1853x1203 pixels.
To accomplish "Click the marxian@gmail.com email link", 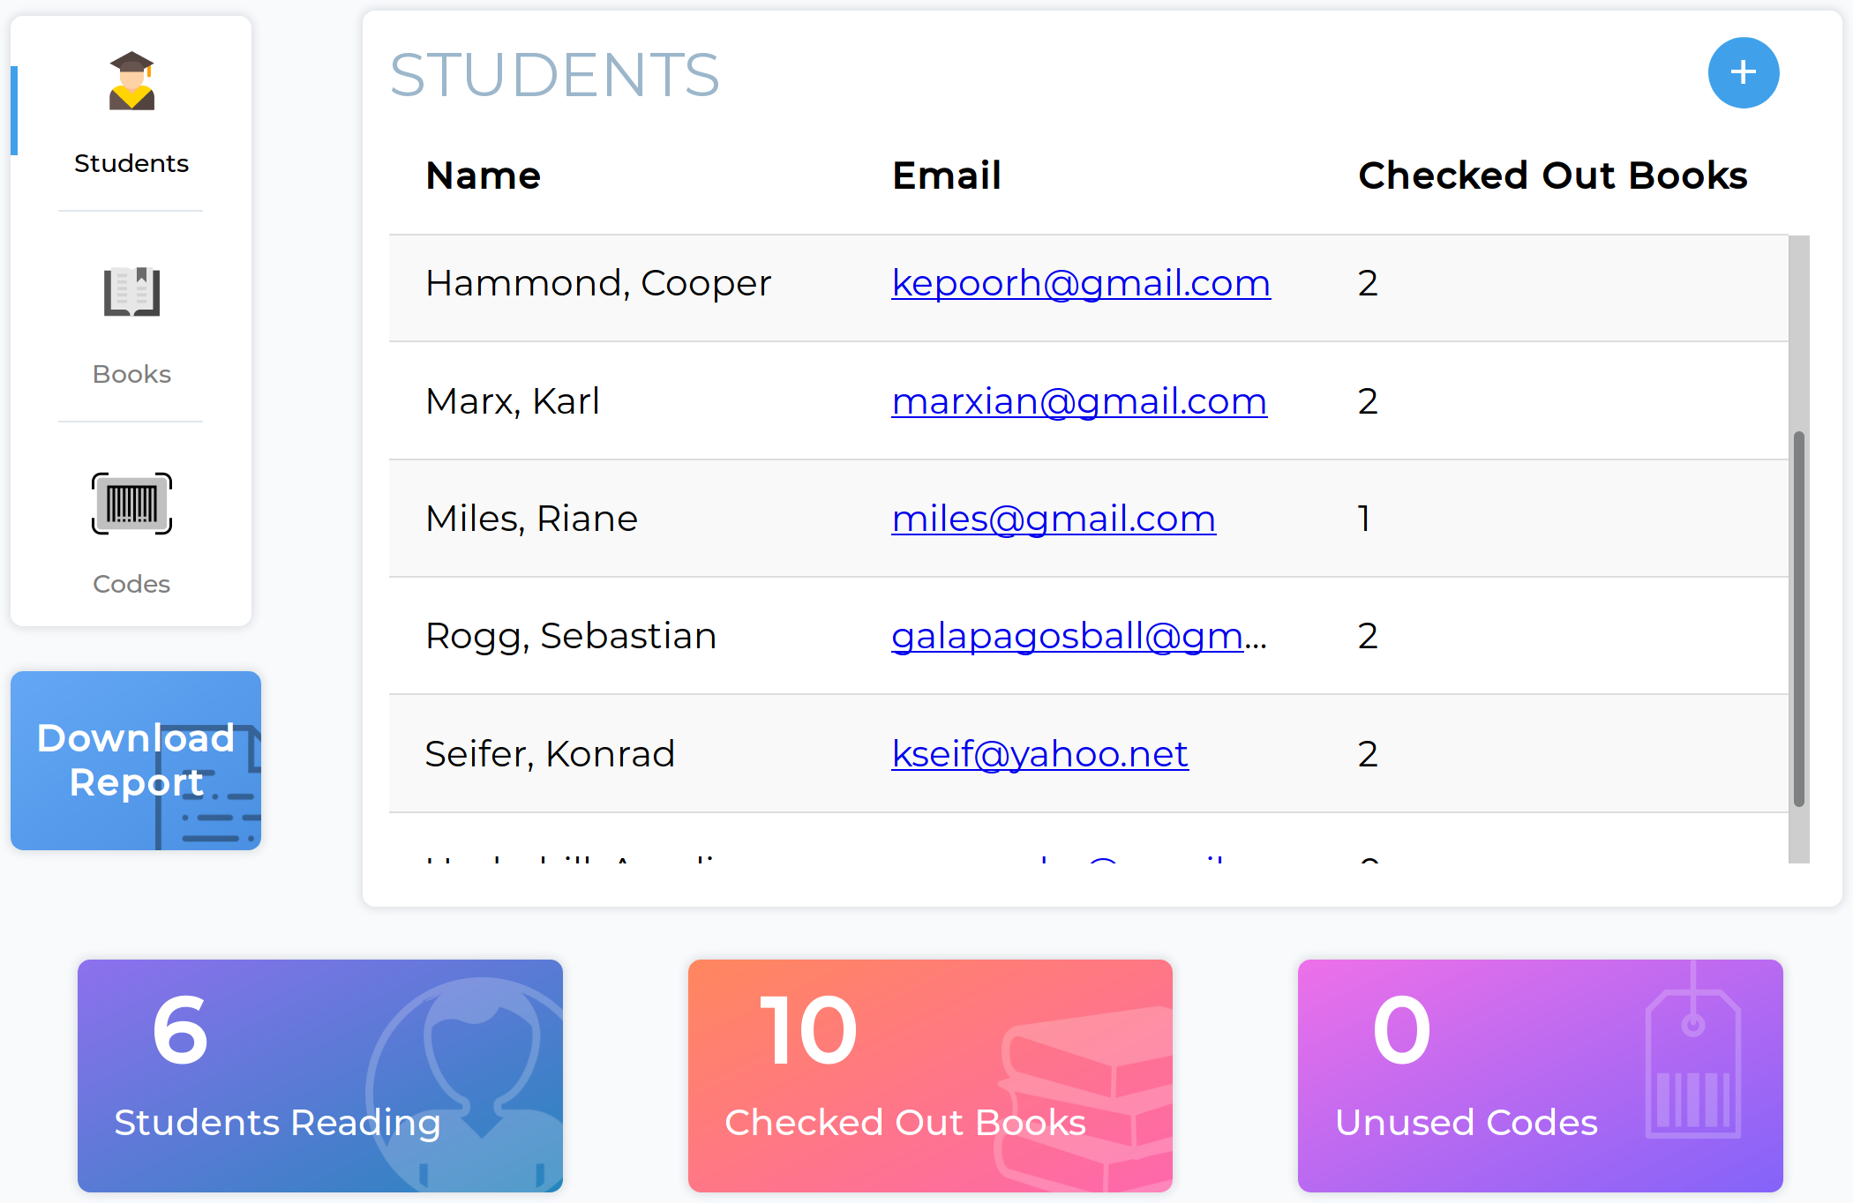I will (x=1078, y=401).
